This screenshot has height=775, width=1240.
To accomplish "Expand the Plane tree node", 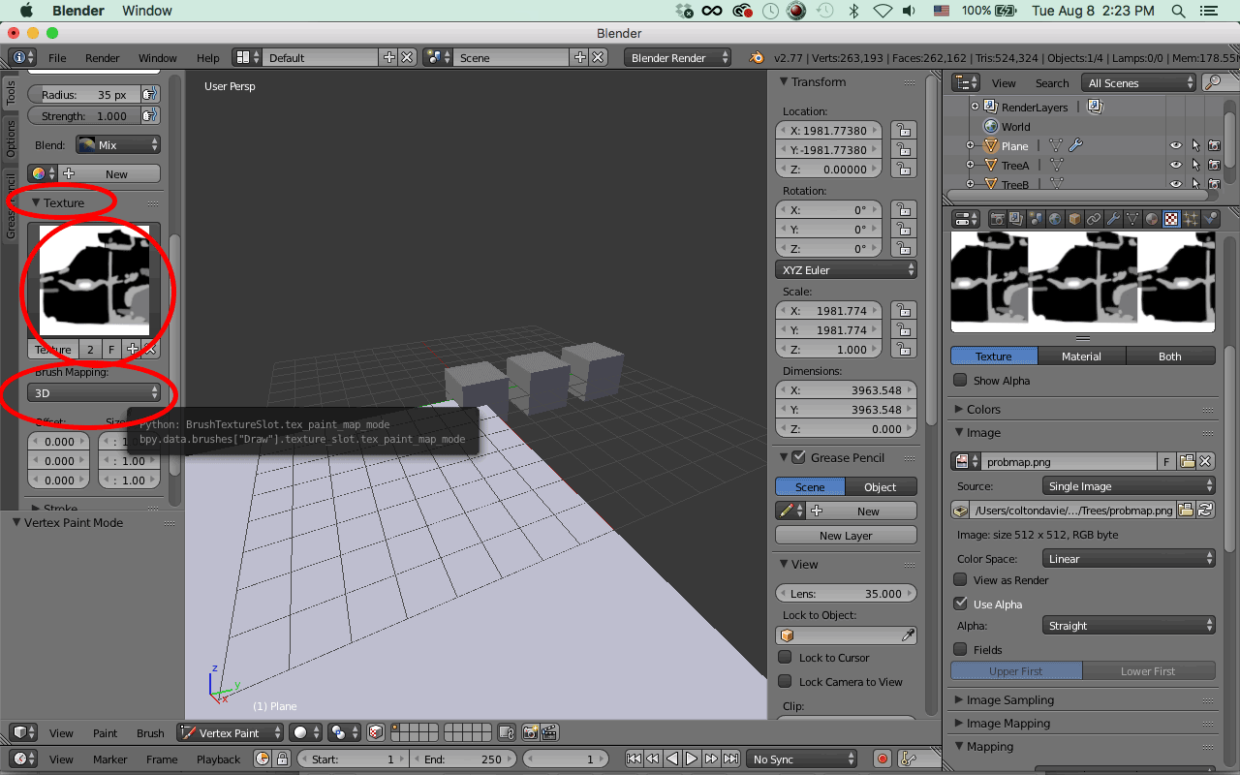I will pos(970,145).
